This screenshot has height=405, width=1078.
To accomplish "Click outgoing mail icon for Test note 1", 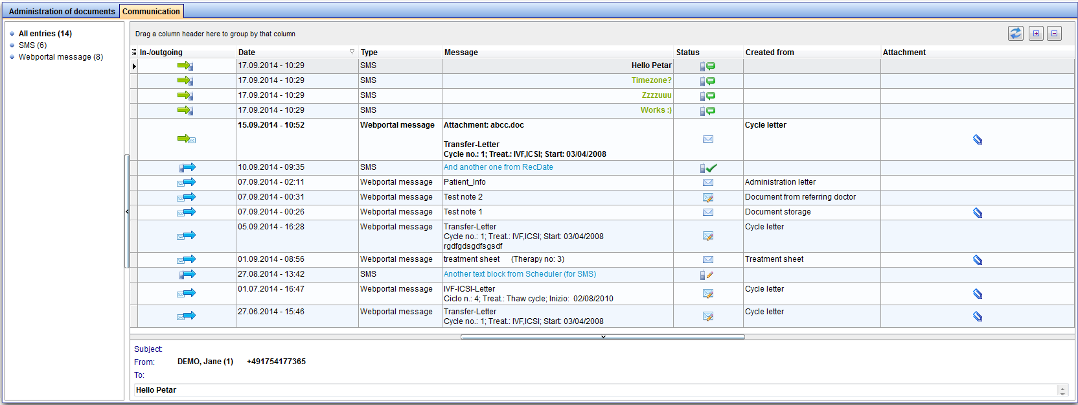I will (186, 212).
